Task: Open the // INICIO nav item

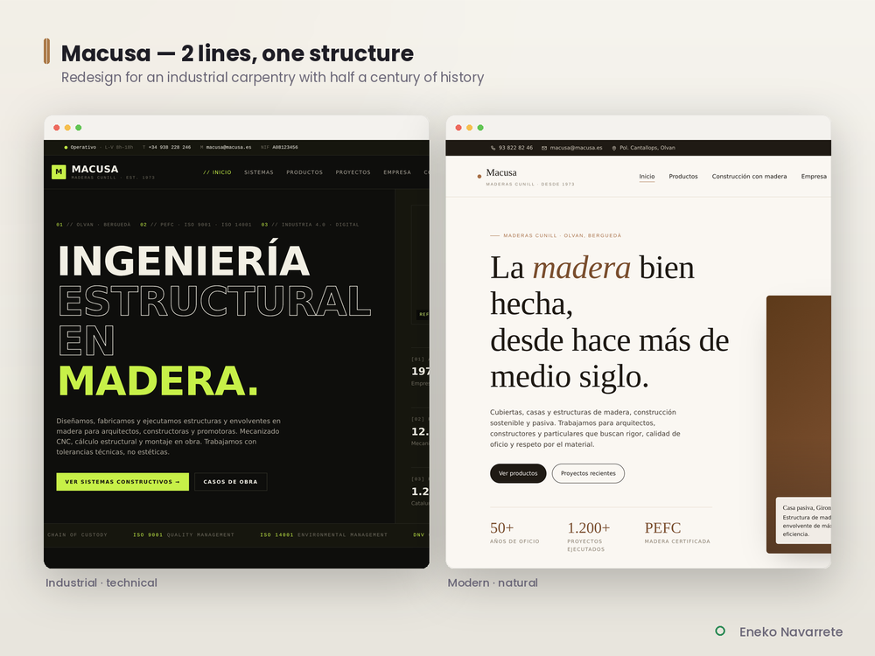Action: pos(217,172)
